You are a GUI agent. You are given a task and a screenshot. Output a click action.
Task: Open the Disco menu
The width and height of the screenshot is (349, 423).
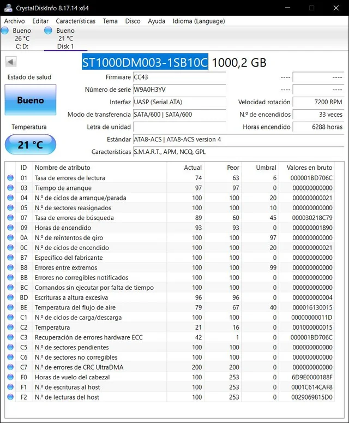tap(133, 21)
